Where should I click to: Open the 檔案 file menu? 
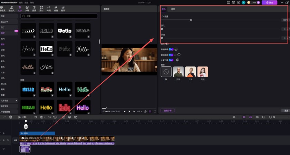[x=21, y=2]
